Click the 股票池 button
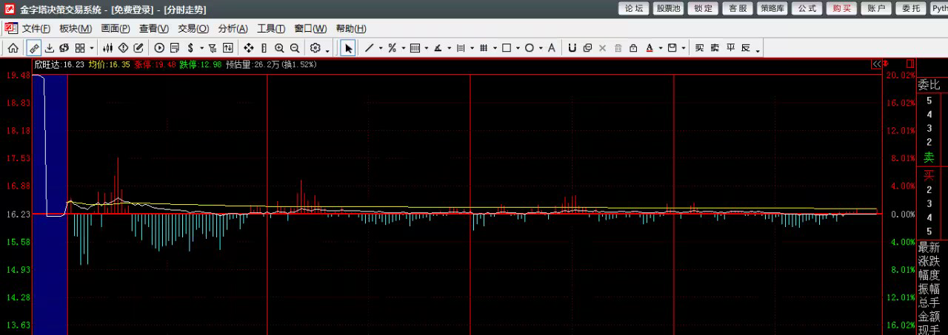Screen dimensions: 948x335 tap(669, 9)
